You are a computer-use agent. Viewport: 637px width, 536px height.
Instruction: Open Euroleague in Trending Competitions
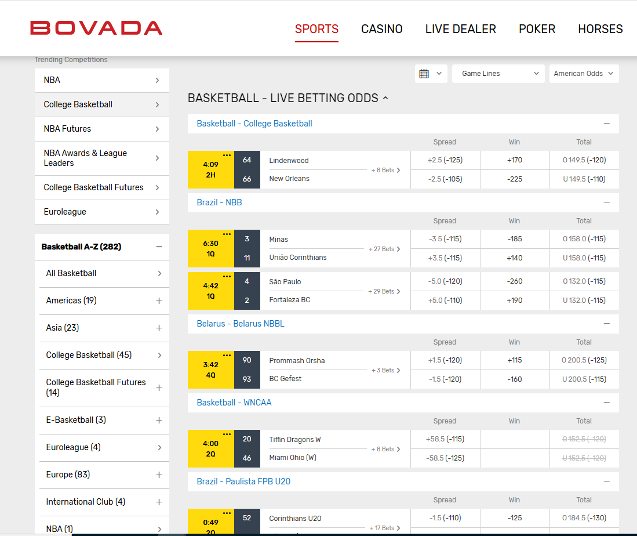[101, 212]
